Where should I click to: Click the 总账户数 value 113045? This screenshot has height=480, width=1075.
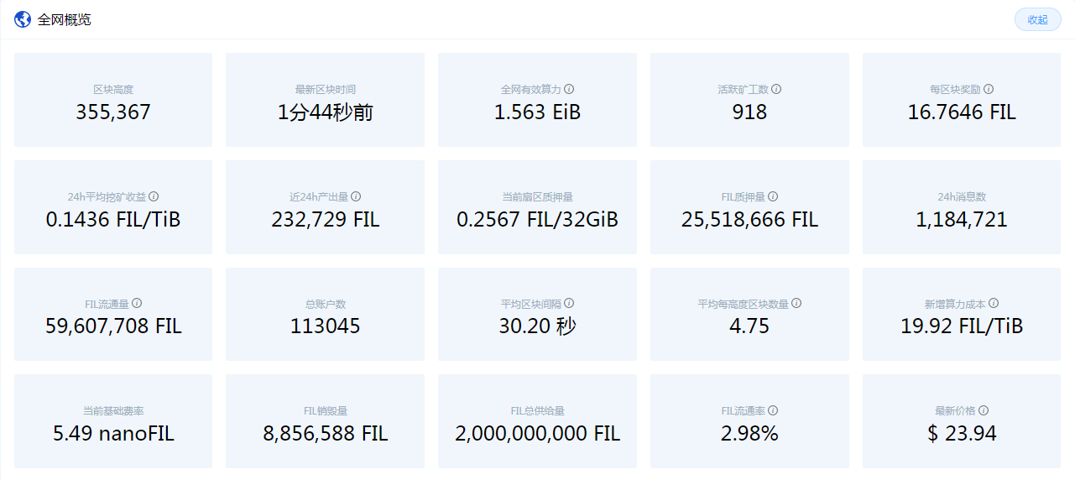coord(325,326)
